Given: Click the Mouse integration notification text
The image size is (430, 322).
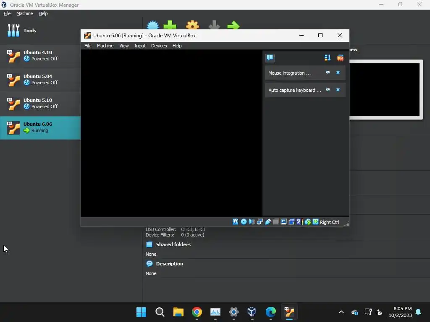Looking at the screenshot, I should pos(289,73).
